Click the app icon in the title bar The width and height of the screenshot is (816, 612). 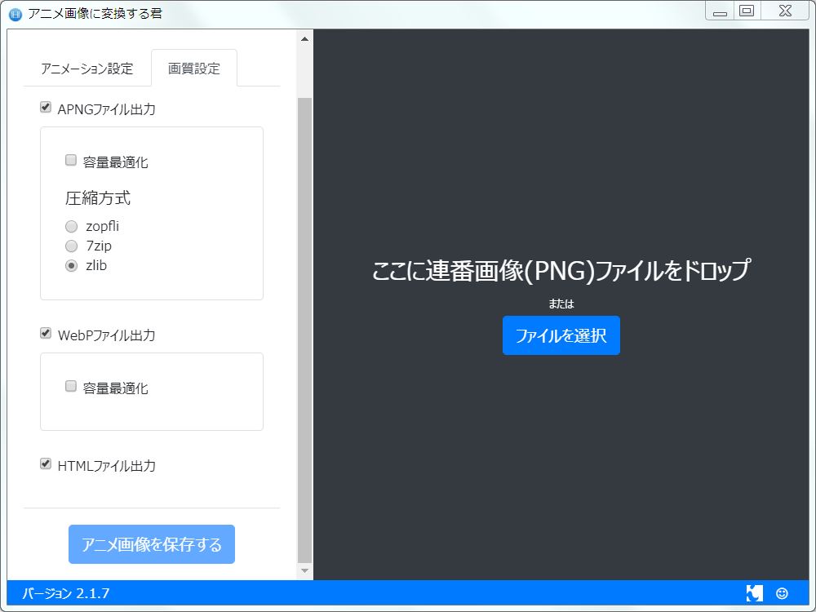[15, 13]
